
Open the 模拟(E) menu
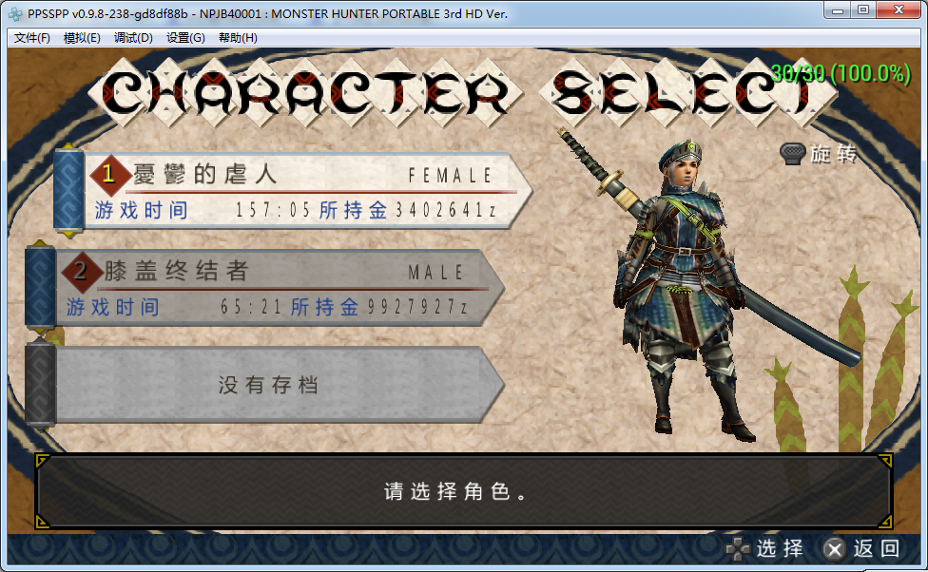82,38
